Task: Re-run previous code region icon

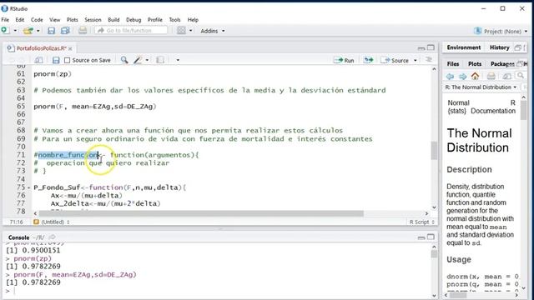Action: (x=368, y=60)
